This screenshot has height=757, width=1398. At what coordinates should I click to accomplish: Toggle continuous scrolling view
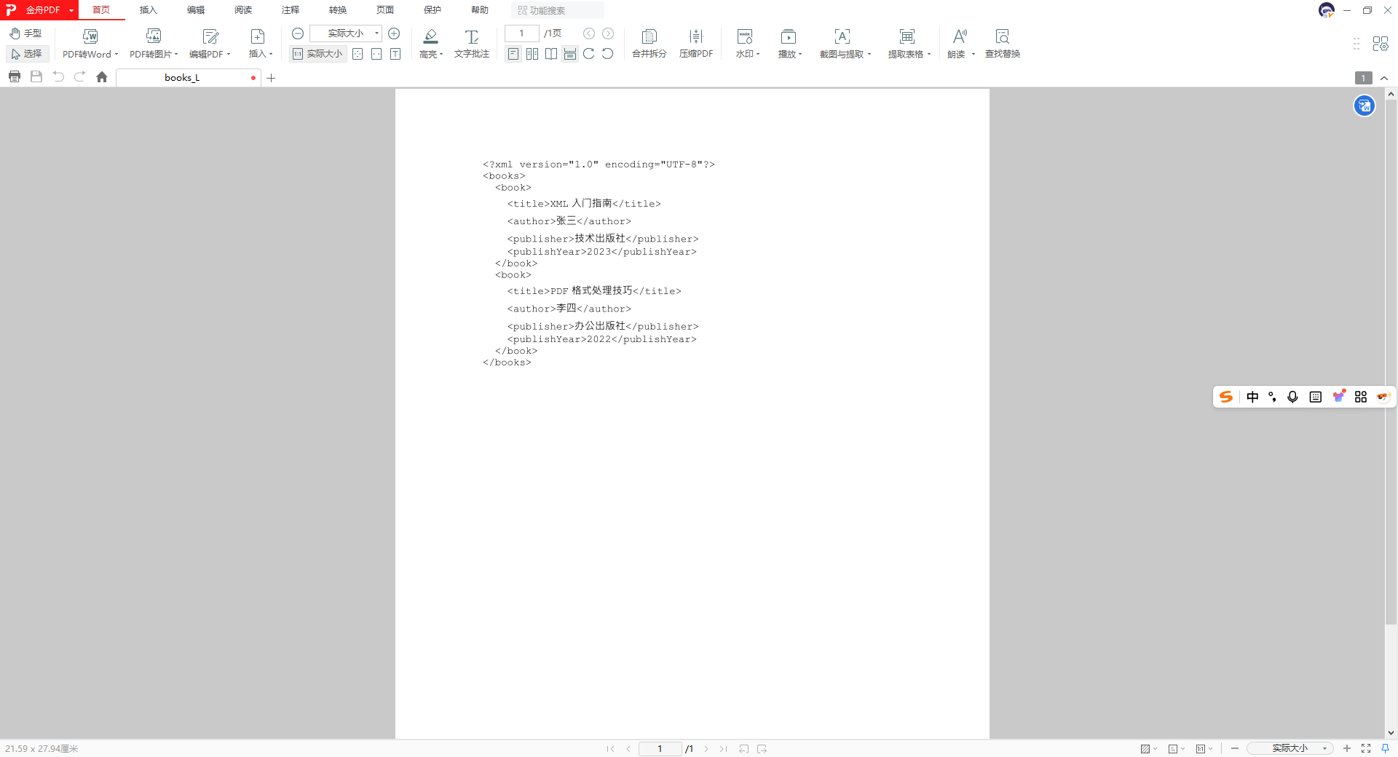point(570,54)
